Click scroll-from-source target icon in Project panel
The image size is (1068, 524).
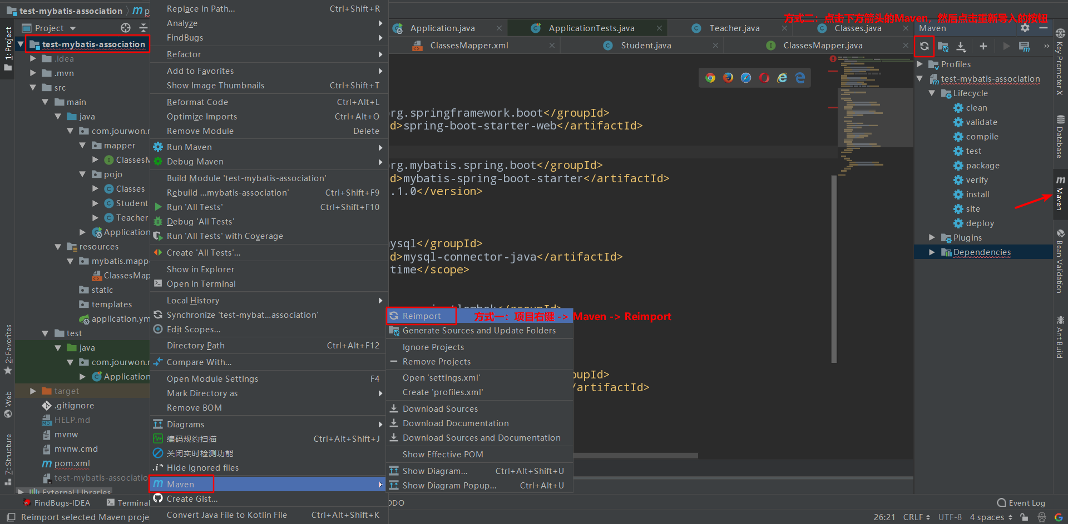coord(126,28)
